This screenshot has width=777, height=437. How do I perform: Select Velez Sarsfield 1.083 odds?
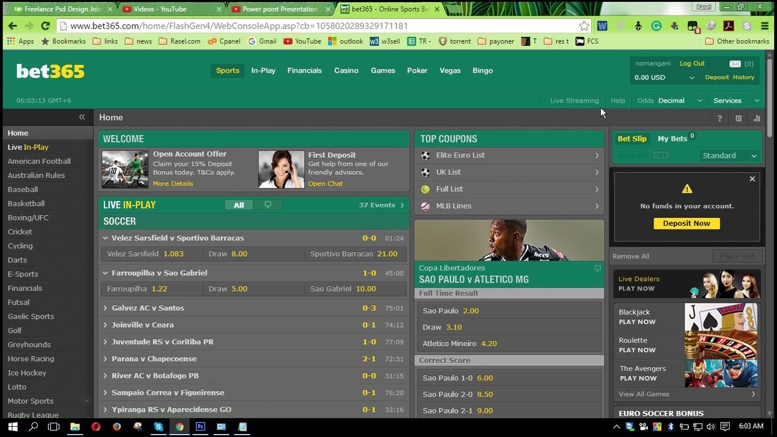point(152,254)
